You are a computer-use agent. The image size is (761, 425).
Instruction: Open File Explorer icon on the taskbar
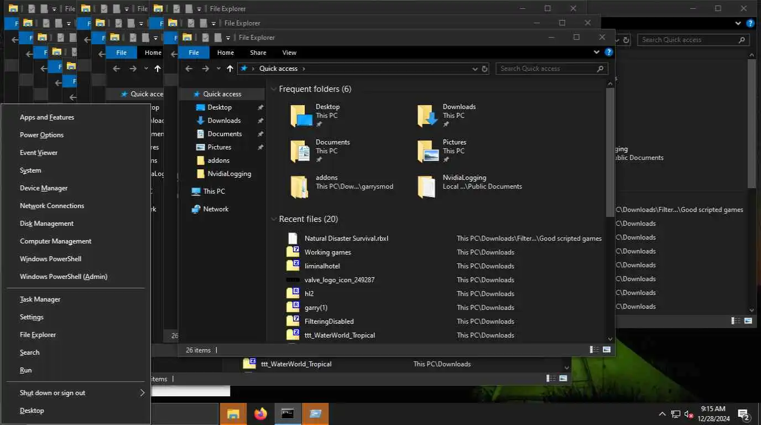pos(233,413)
